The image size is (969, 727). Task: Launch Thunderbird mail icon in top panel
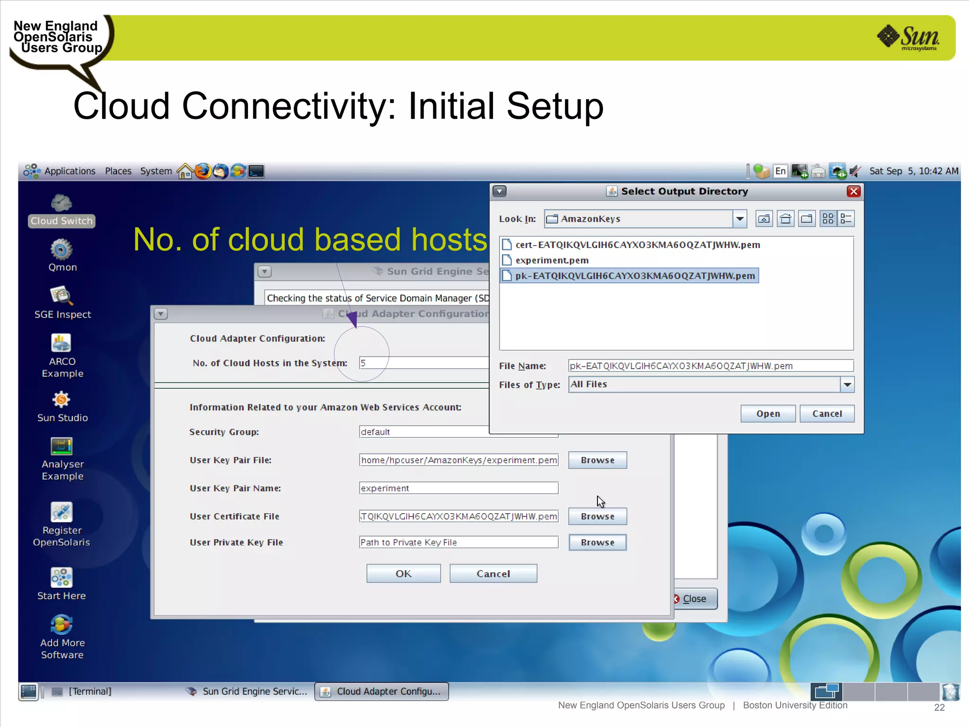[220, 171]
